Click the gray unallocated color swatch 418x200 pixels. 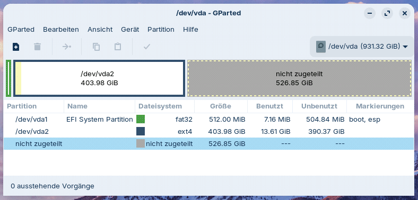[x=141, y=143]
